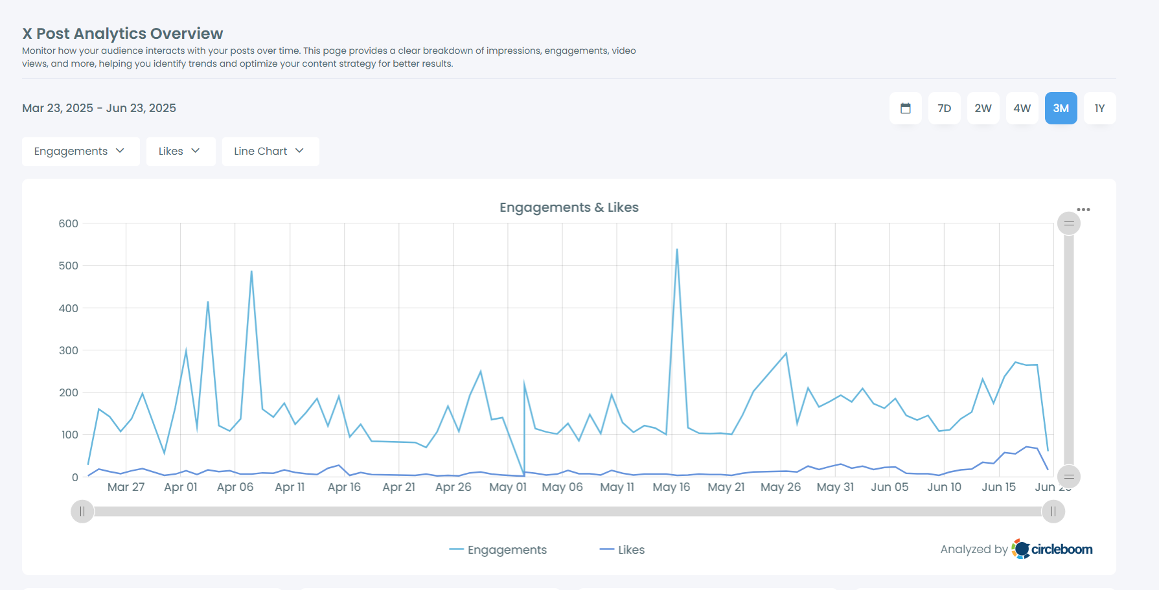Switch to the 1Y time range
The width and height of the screenshot is (1159, 590).
point(1099,108)
